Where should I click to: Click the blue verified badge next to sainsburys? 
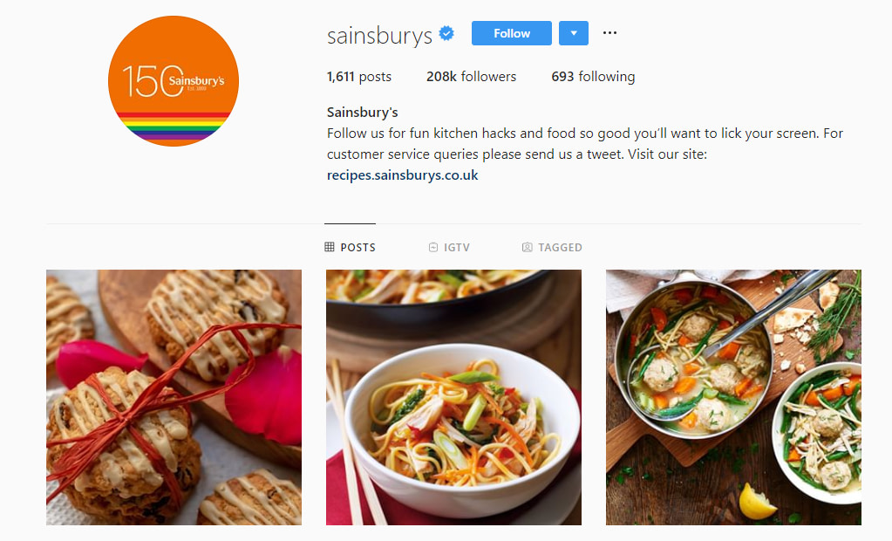(446, 34)
